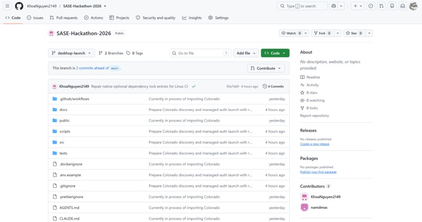
Task: Open the repository name dropdown caret in breadcrumb
Action: tap(105, 6)
